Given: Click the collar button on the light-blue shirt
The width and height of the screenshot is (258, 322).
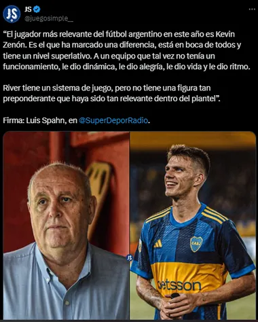Looking at the screenshot, I should (x=48, y=280).
